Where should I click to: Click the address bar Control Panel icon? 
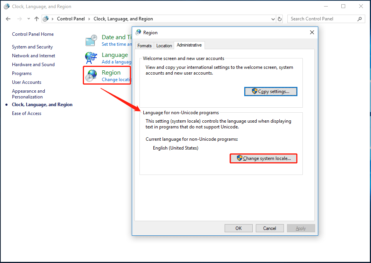[x=46, y=19]
